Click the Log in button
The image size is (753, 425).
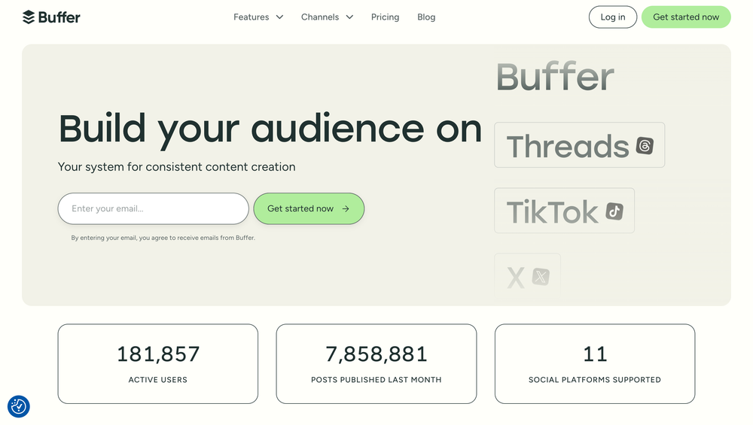tap(613, 17)
